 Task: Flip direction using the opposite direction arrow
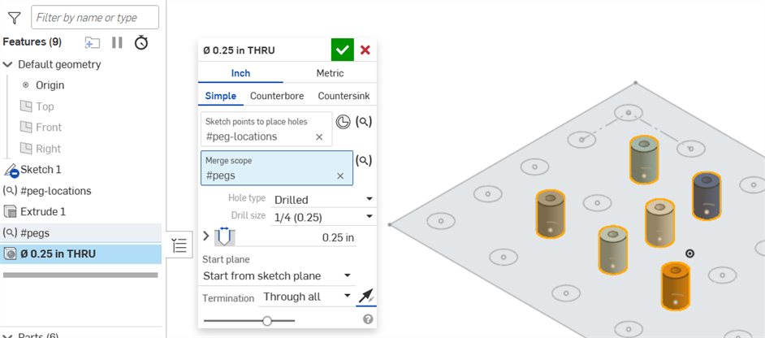(365, 297)
